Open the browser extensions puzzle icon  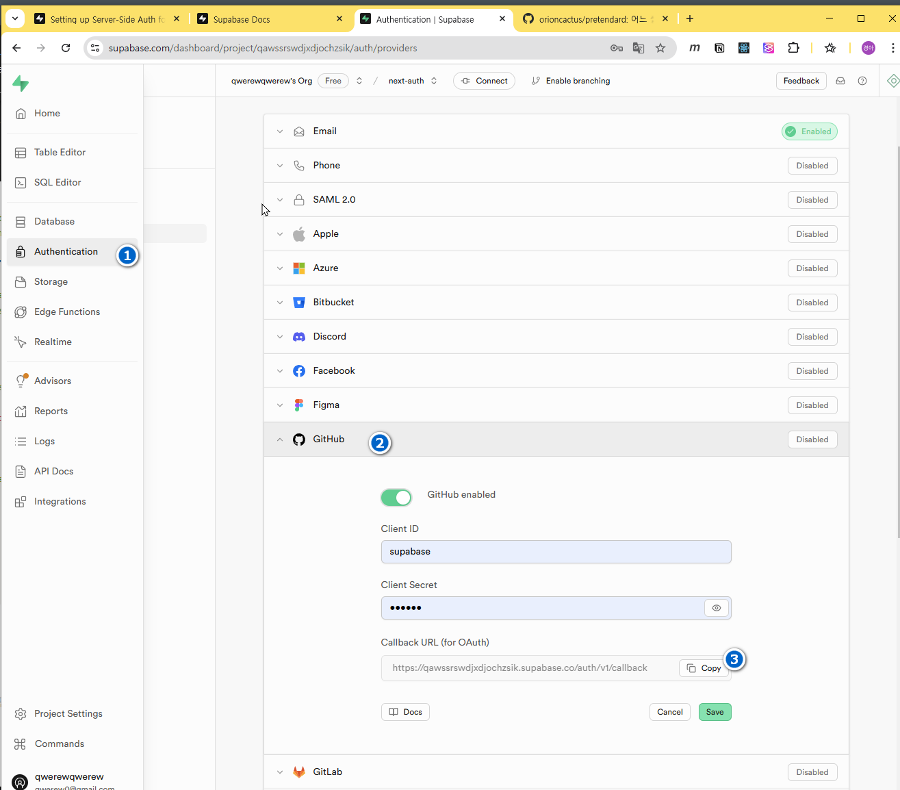tap(793, 48)
